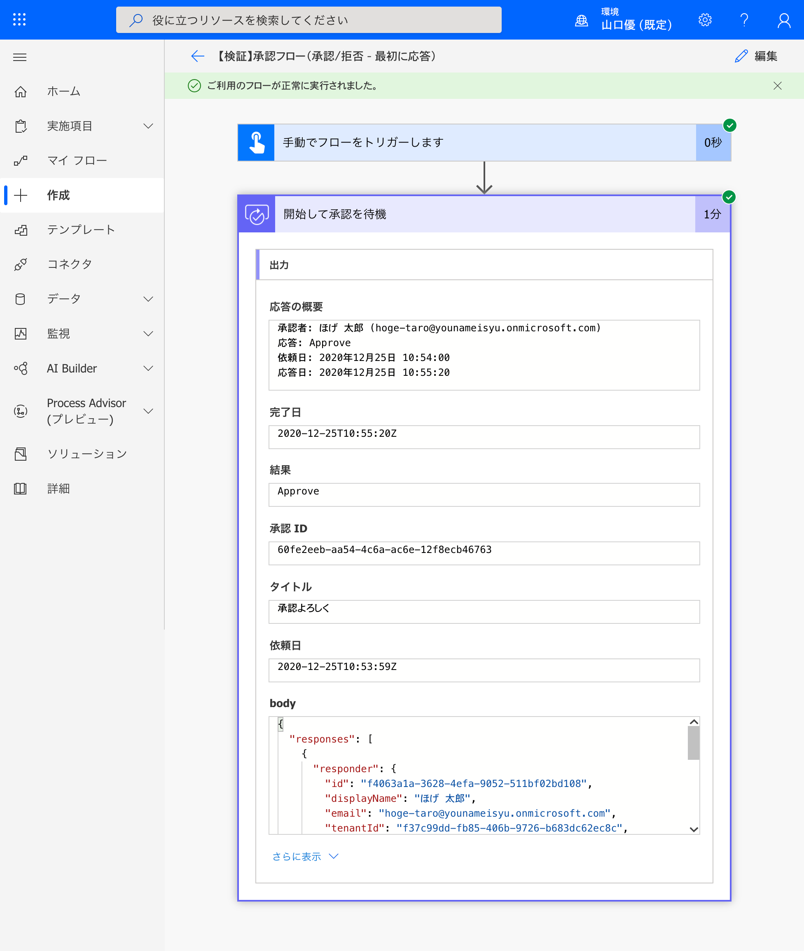Image resolution: width=804 pixels, height=951 pixels.
Task: Open ソリューション in the sidebar
Action: pyautogui.click(x=86, y=454)
